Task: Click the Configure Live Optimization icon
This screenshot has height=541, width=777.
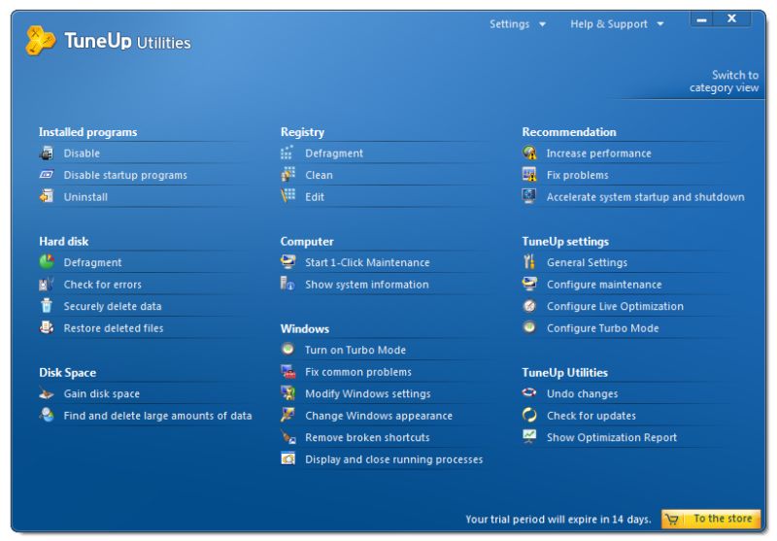Action: coord(529,306)
